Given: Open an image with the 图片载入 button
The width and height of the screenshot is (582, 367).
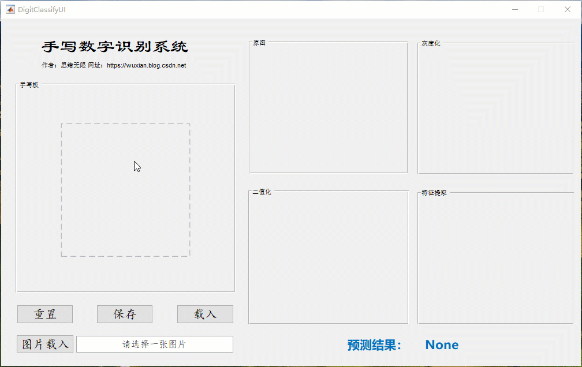Looking at the screenshot, I should [45, 344].
